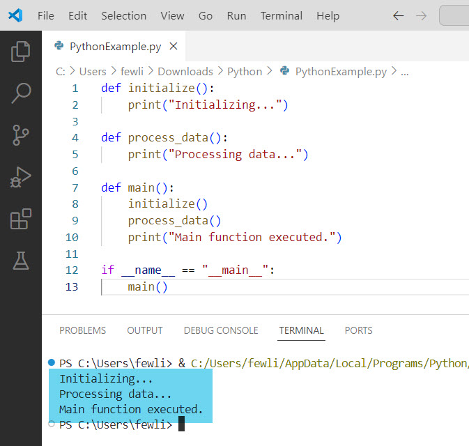The image size is (469, 446).
Task: Click terminal output 'Initializing...'
Action: pyautogui.click(x=106, y=378)
